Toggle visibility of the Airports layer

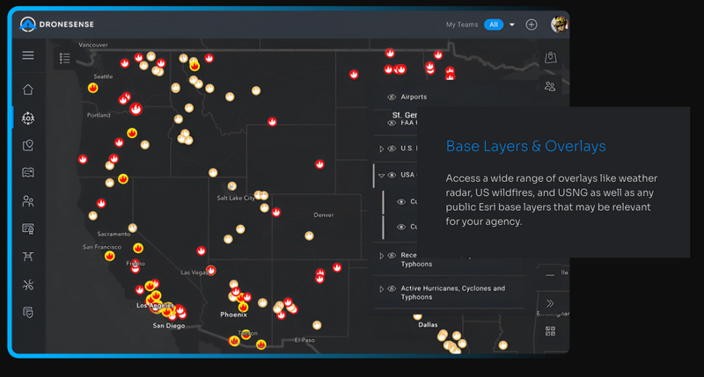click(392, 97)
